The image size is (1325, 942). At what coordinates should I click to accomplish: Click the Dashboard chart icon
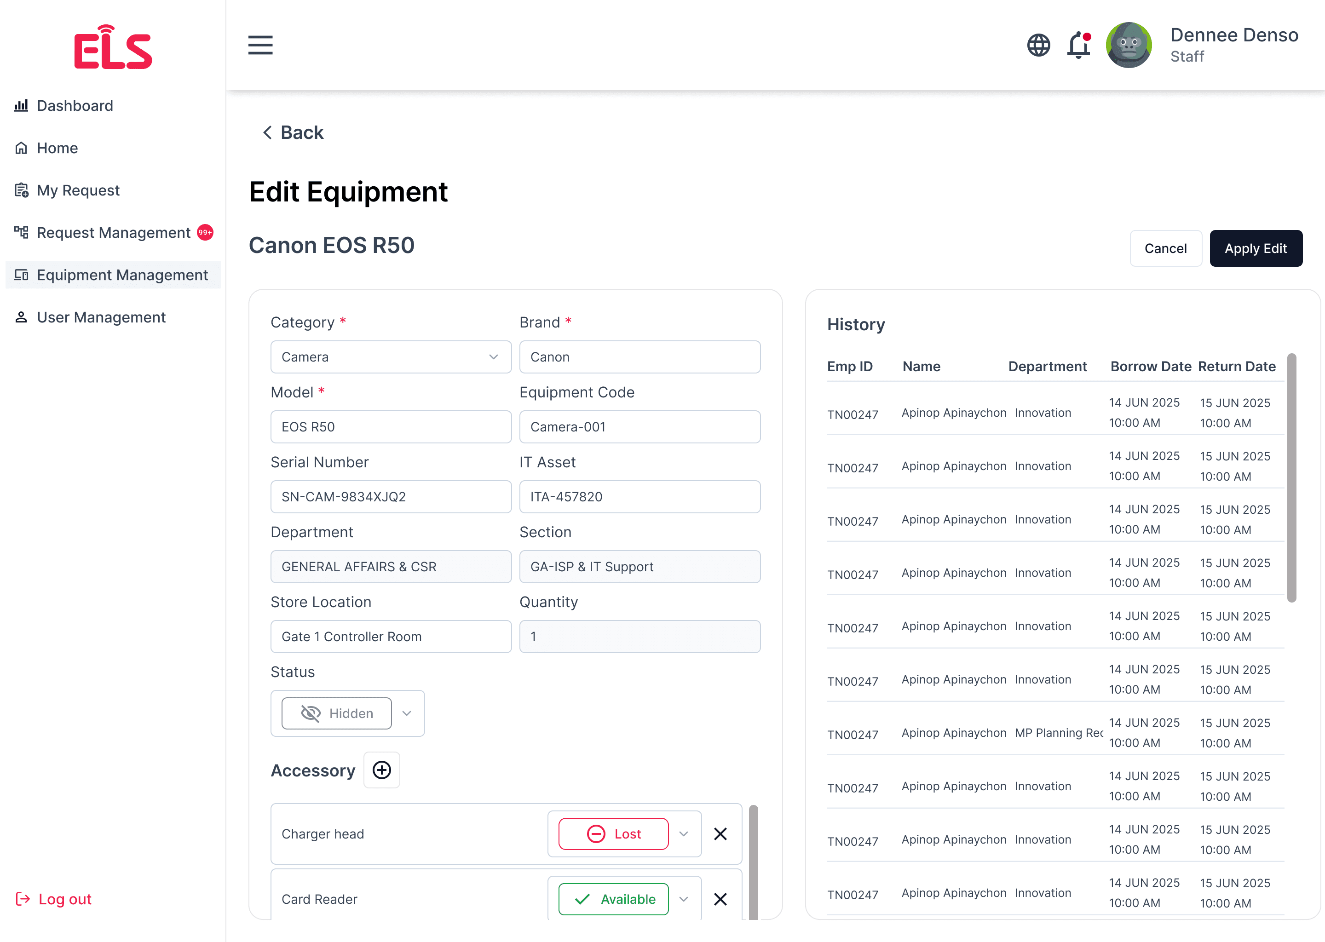[22, 106]
